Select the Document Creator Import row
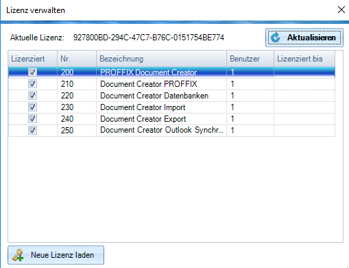This screenshot has height=268, width=349. coord(171,107)
